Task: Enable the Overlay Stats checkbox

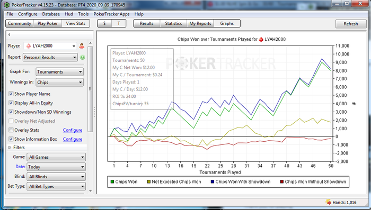Action: tap(11, 130)
